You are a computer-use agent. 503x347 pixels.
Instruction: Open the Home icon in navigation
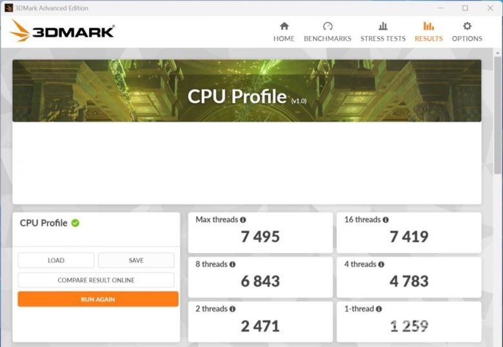284,26
